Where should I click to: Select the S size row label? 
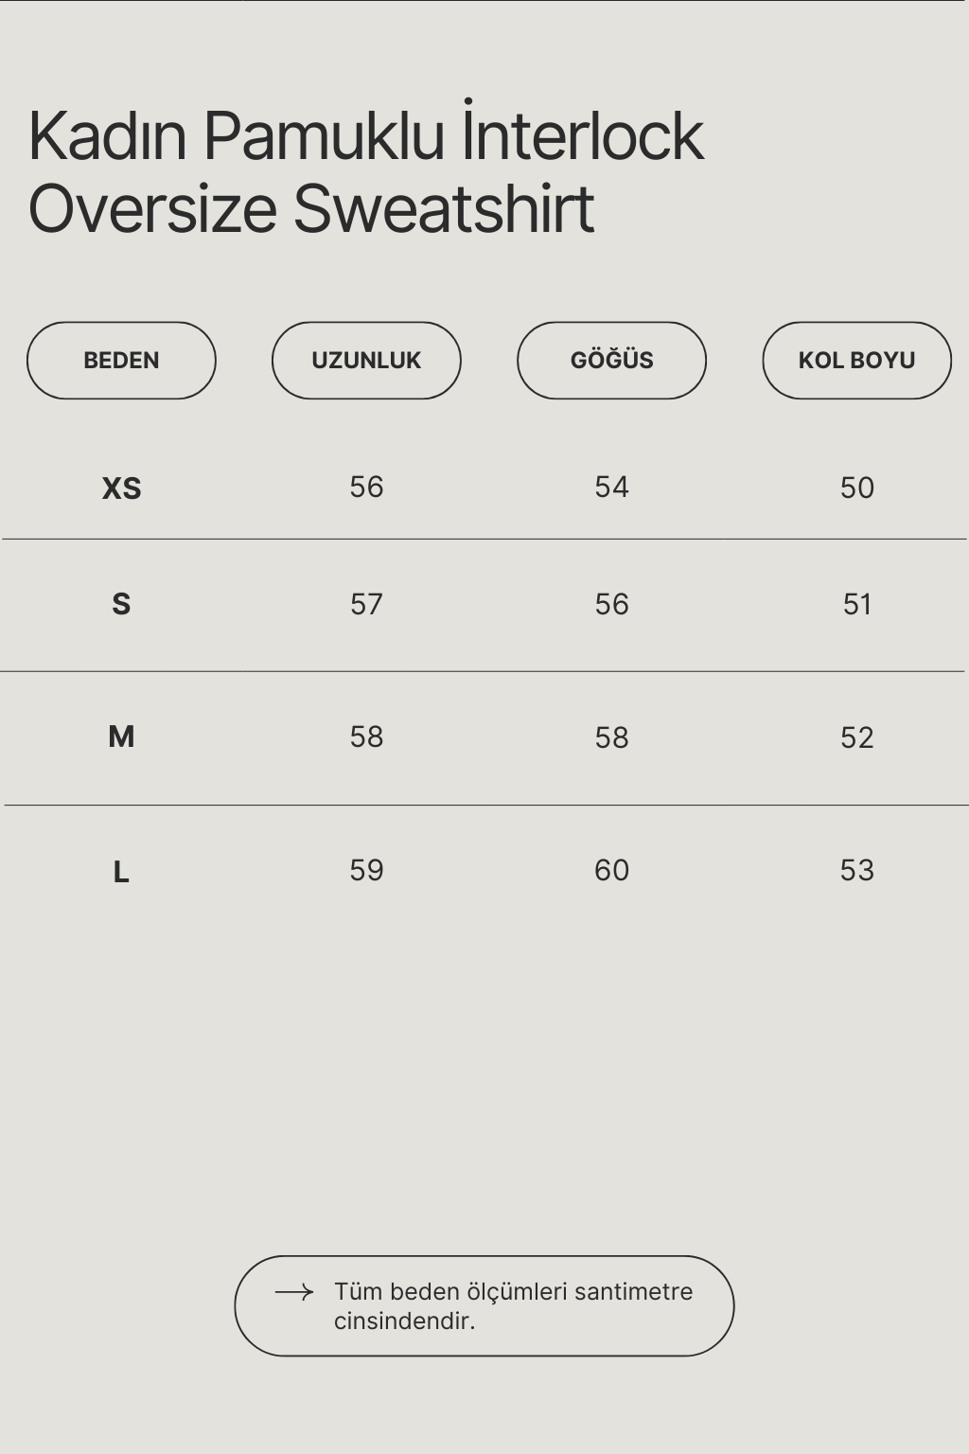pos(121,604)
